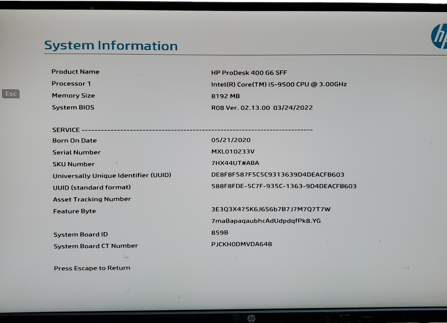Click HP logo on monitor bezel
447x323 pixels.
pyautogui.click(x=251, y=318)
